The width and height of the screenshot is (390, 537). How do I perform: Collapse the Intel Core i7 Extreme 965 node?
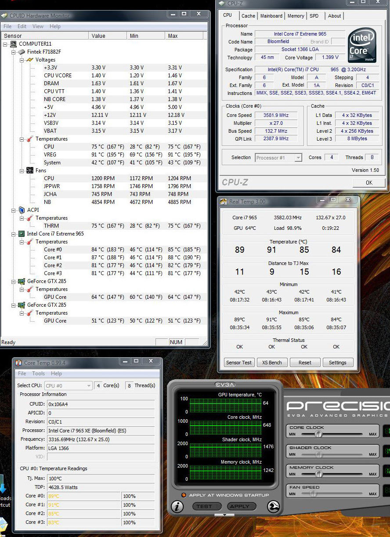(x=13, y=234)
